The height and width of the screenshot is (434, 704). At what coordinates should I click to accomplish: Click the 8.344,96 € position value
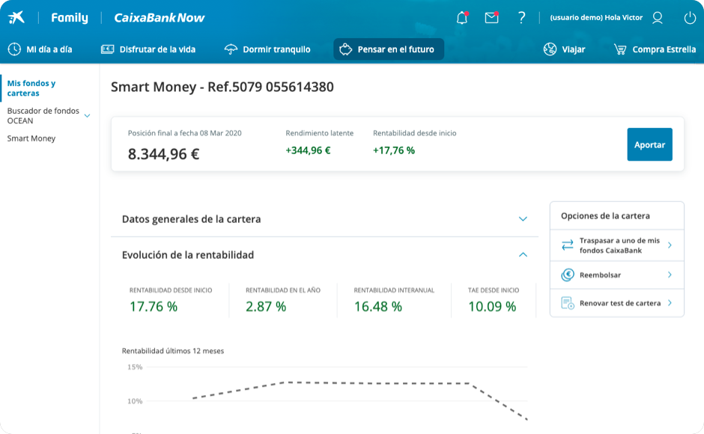(163, 154)
